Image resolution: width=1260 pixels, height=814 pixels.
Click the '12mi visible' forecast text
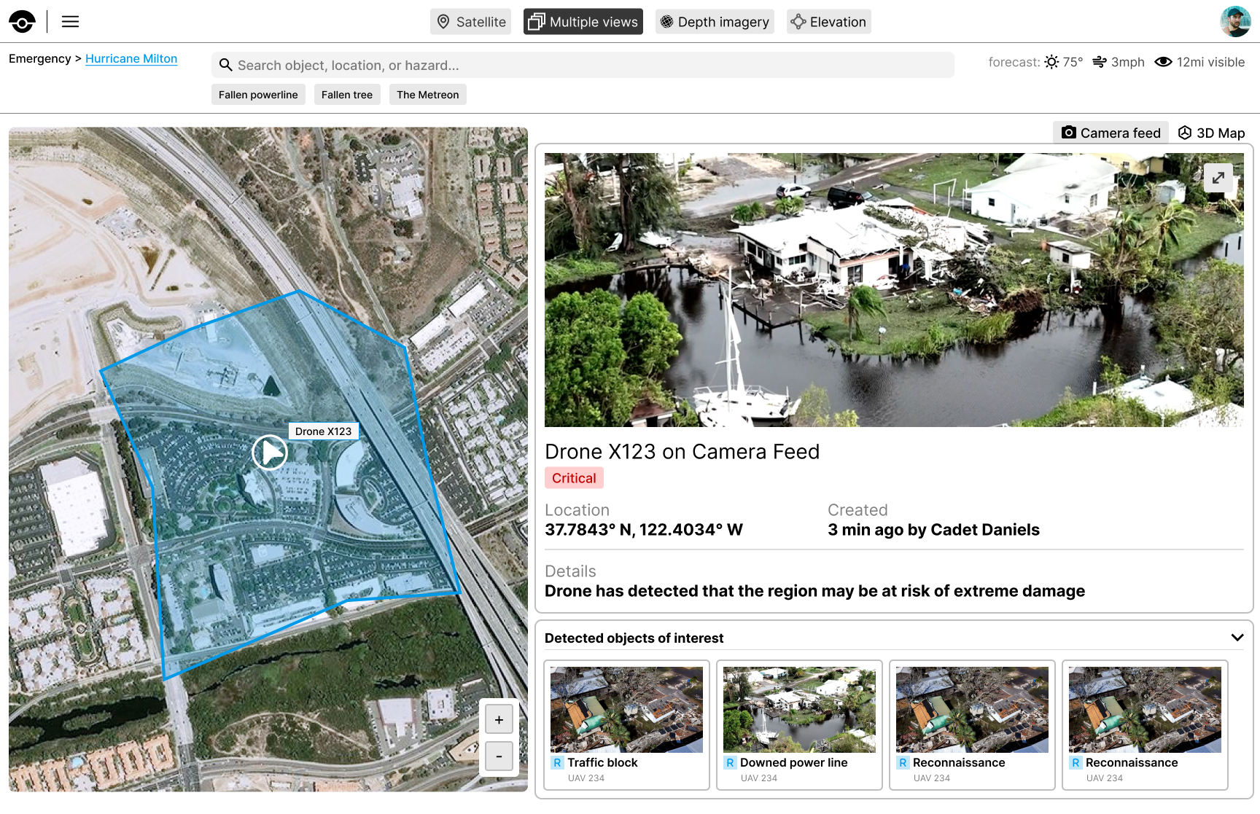tap(1210, 62)
